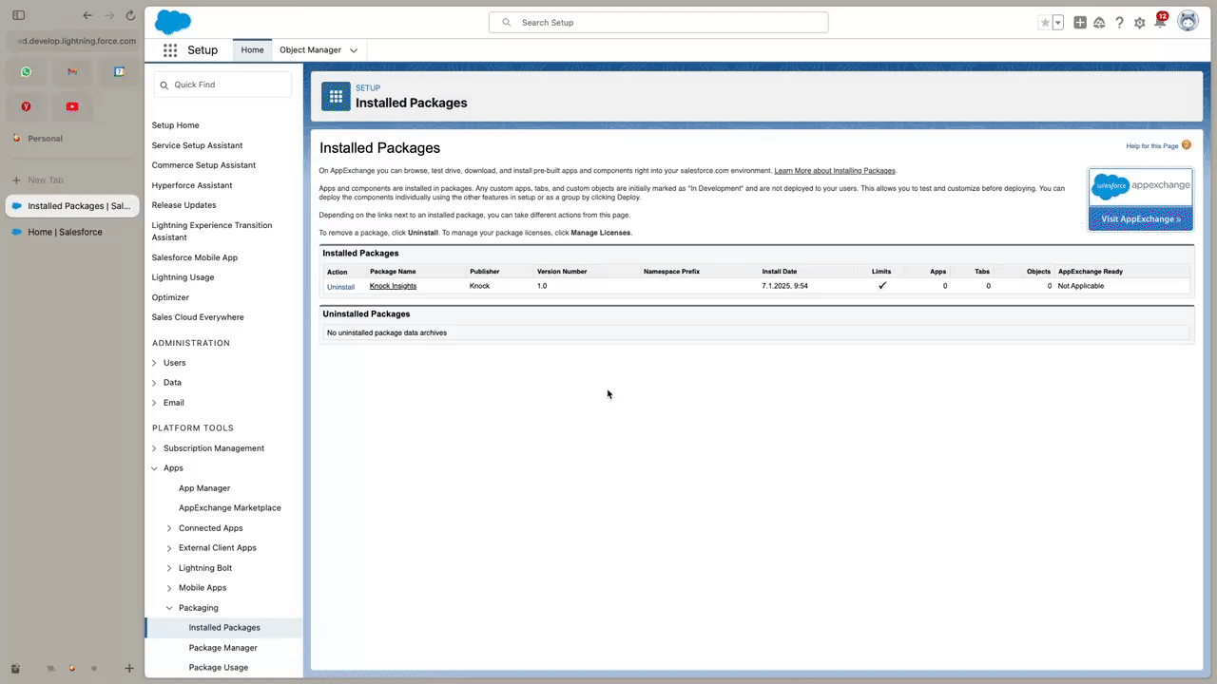Image resolution: width=1217 pixels, height=684 pixels.
Task: Click the archive box icon in browser sidebar bottom
Action: (15, 669)
